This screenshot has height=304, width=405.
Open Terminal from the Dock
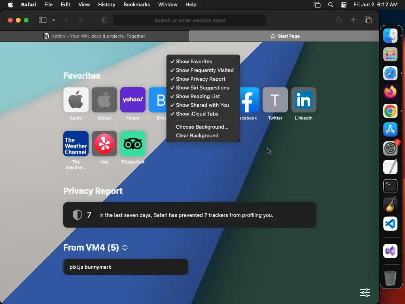coord(390,186)
